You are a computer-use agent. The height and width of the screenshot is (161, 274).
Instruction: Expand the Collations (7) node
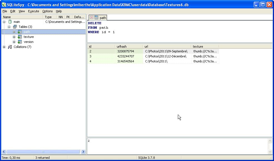(4, 47)
